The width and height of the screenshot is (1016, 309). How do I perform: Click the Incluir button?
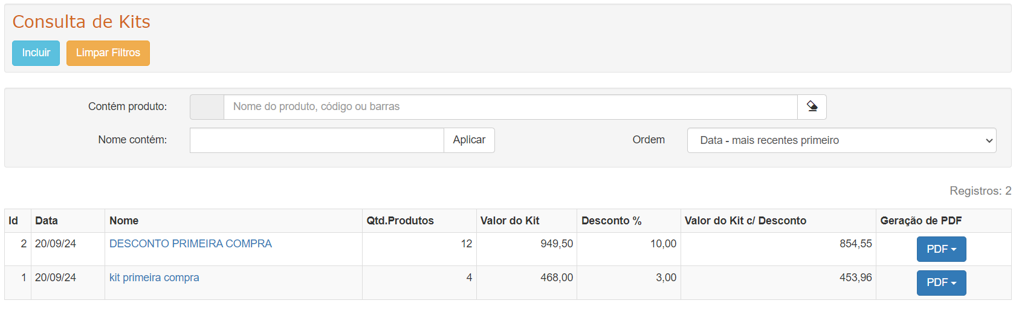coord(36,53)
